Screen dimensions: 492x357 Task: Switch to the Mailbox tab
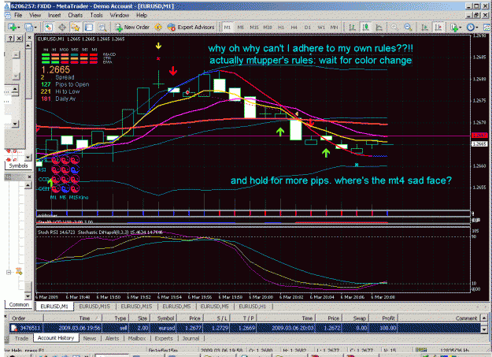(x=137, y=338)
